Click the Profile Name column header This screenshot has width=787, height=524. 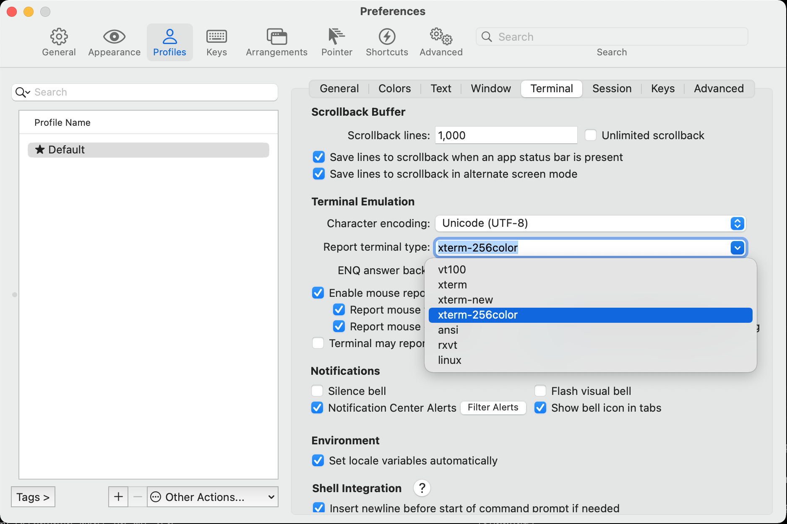tap(149, 122)
